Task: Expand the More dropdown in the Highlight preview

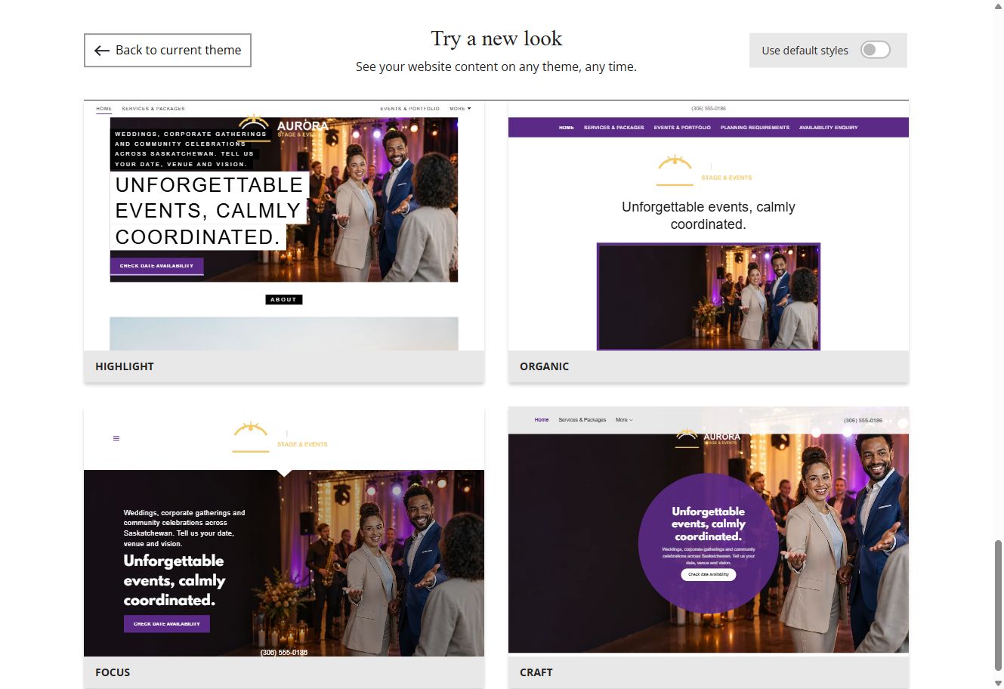Action: 460,109
